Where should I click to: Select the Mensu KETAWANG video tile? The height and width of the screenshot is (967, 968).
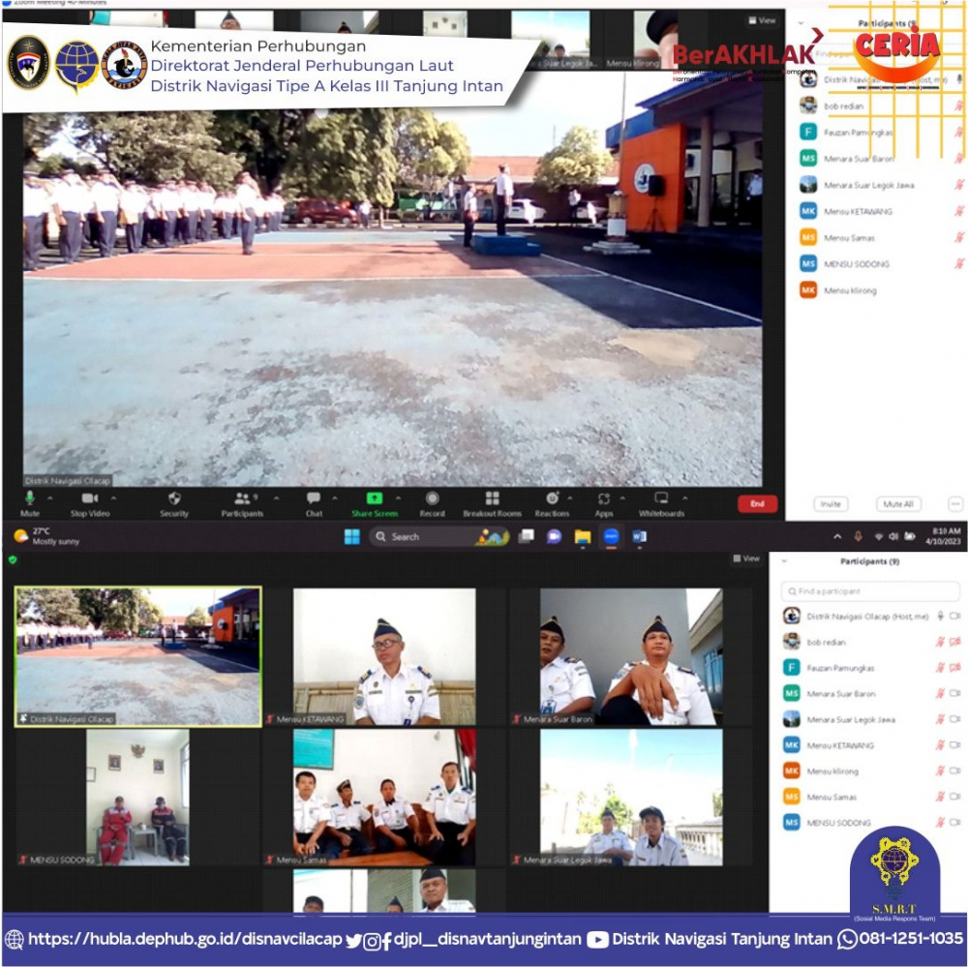[x=384, y=656]
